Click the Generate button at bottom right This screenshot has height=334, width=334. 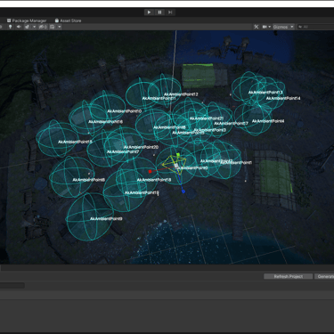[324, 276]
